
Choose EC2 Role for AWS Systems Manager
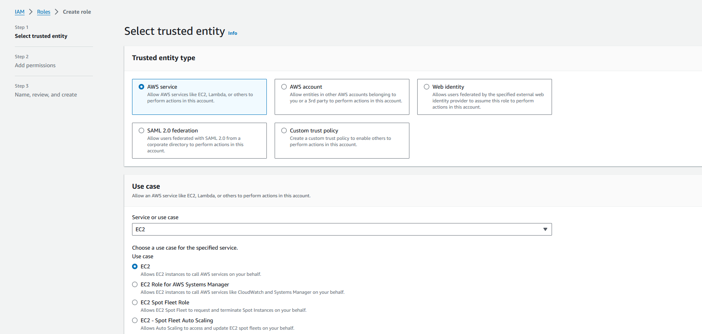pyautogui.click(x=135, y=284)
